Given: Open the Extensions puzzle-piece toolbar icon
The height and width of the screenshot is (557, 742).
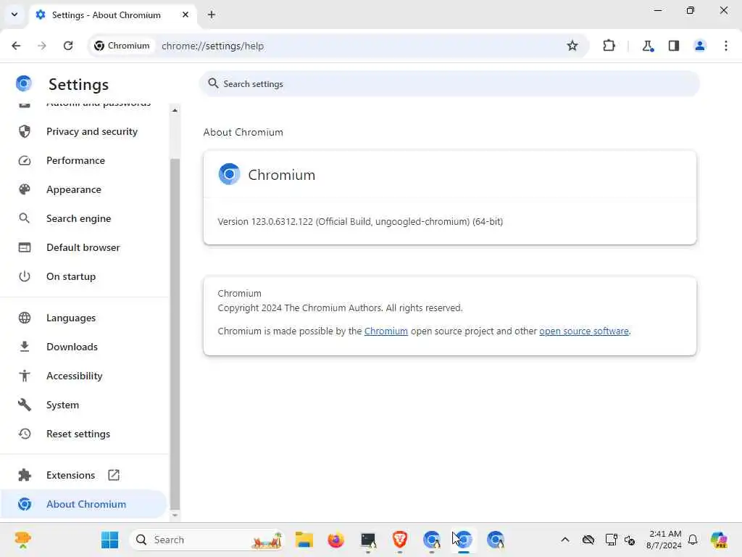Looking at the screenshot, I should (609, 46).
